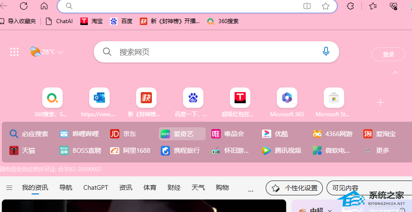Open the weather icon showing 28°C

[35, 51]
